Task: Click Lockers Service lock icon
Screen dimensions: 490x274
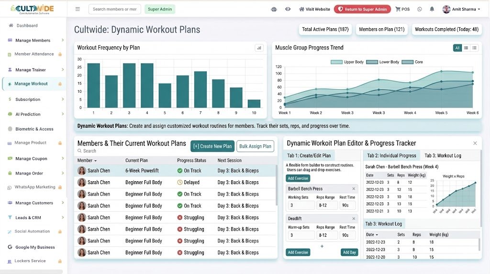Action: [60, 261]
